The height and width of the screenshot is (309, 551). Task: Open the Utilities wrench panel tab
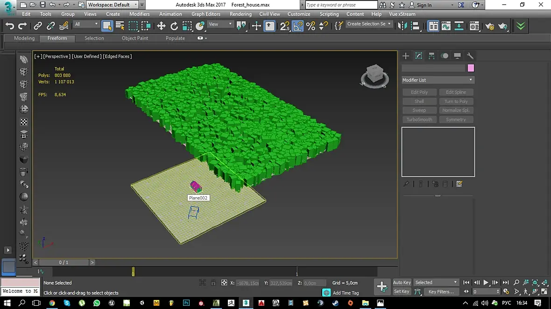[x=470, y=56]
